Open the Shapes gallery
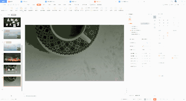Image resolution: width=186 pixels, height=101 pixels. click(x=21, y=9)
